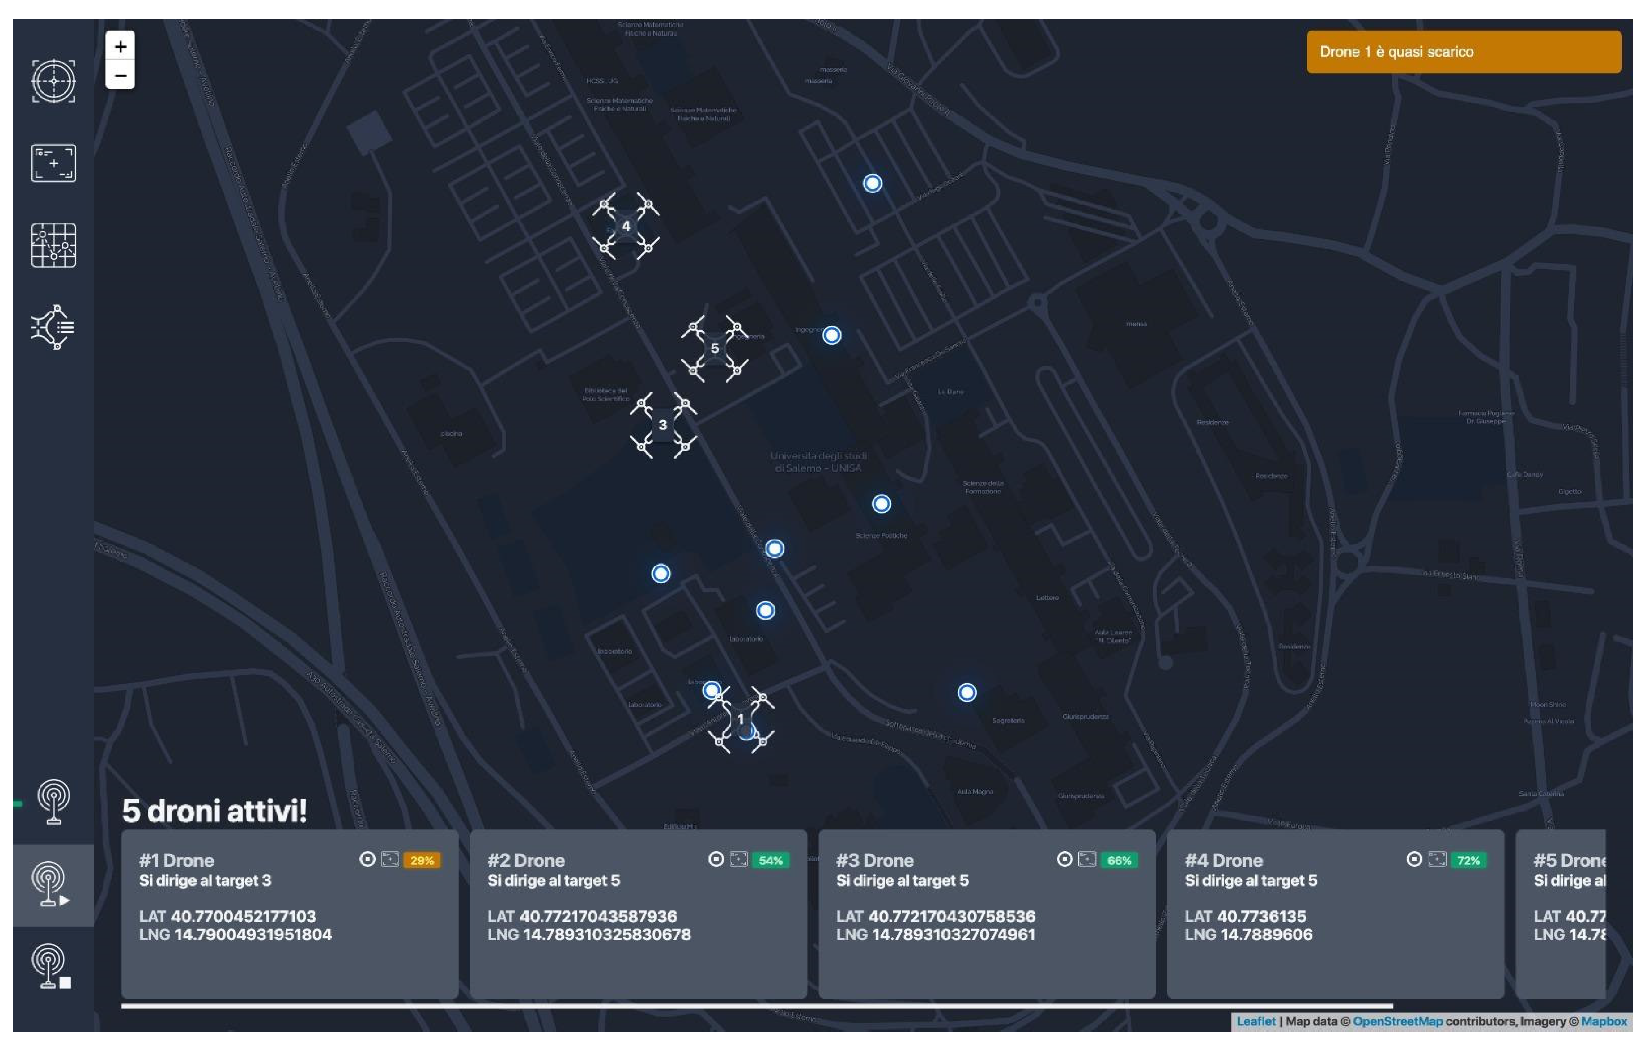The width and height of the screenshot is (1649, 1048).
Task: Select the camera viewfinder tool in sidebar
Action: point(54,163)
